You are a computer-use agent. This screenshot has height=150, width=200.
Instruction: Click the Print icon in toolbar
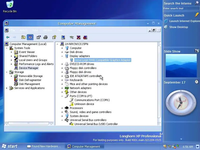[45, 37]
